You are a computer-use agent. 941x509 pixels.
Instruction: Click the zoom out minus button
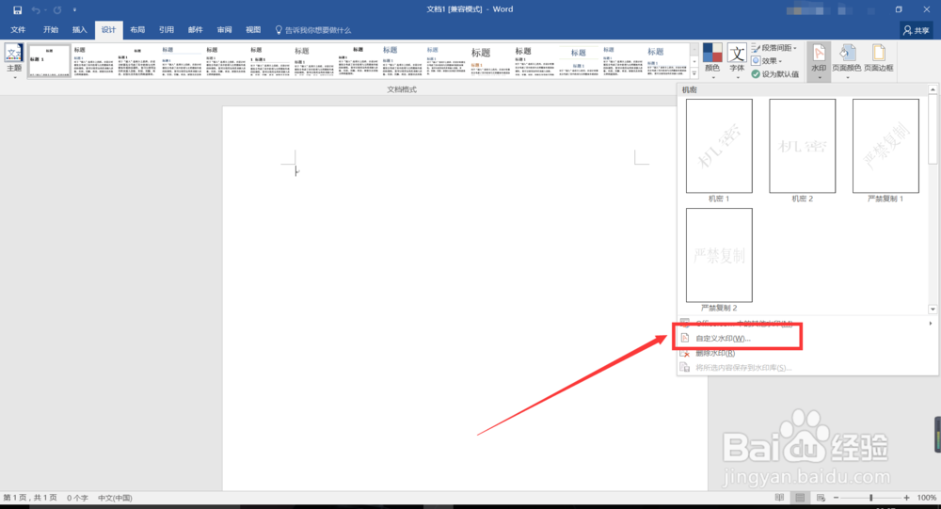pyautogui.click(x=836, y=498)
